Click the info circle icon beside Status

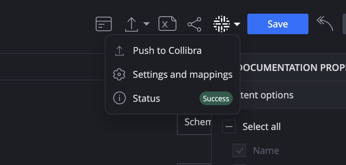tap(119, 98)
